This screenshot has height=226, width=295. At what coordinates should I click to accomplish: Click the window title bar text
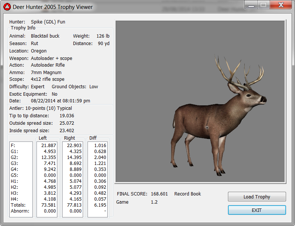coord(53,7)
